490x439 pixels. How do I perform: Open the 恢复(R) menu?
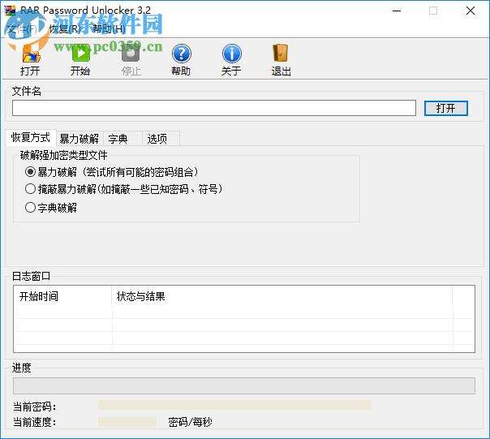pos(65,29)
